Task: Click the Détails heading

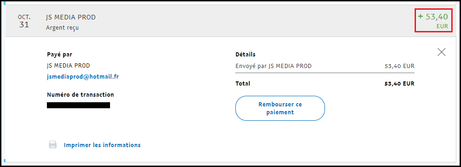Action: click(246, 55)
